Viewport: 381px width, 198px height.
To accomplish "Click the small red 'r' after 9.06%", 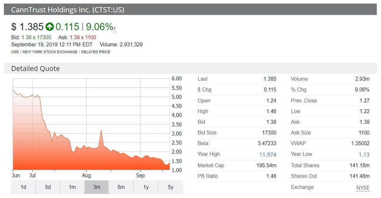I will pyautogui.click(x=115, y=28).
